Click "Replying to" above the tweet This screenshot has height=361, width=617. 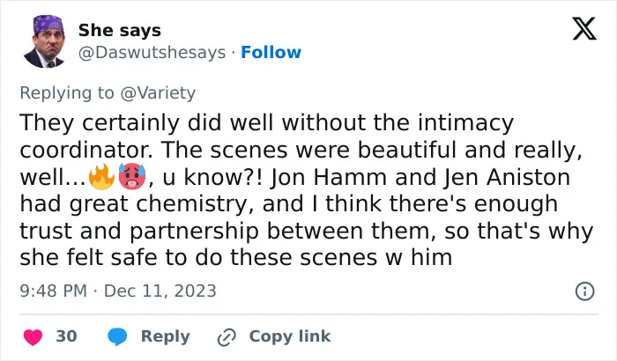click(x=67, y=93)
